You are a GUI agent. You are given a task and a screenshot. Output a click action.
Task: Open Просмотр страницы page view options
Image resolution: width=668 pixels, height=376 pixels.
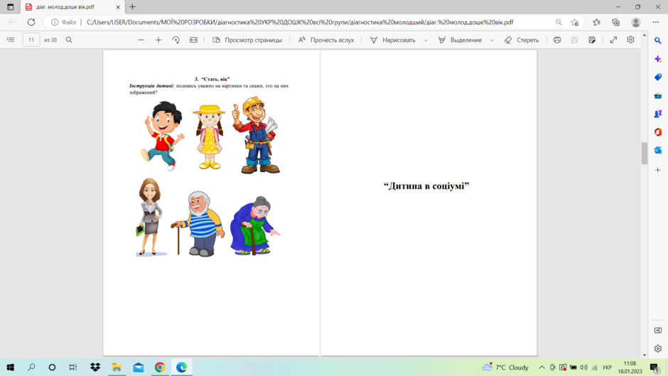tap(247, 40)
